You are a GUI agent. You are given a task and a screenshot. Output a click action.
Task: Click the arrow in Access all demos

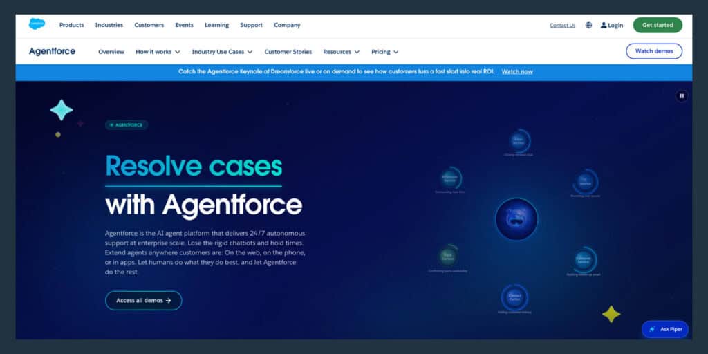(x=169, y=300)
